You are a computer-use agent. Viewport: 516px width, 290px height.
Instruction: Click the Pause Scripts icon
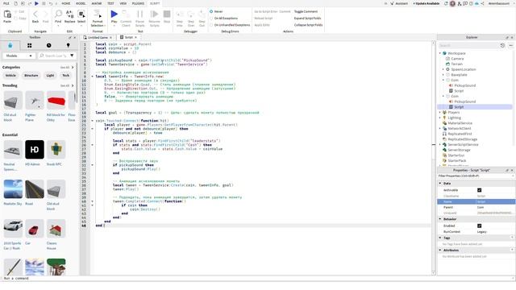[139, 14]
